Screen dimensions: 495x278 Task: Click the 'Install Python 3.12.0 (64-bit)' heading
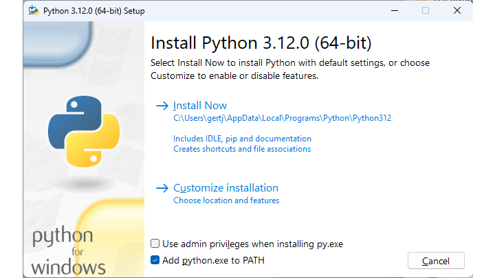(x=261, y=44)
